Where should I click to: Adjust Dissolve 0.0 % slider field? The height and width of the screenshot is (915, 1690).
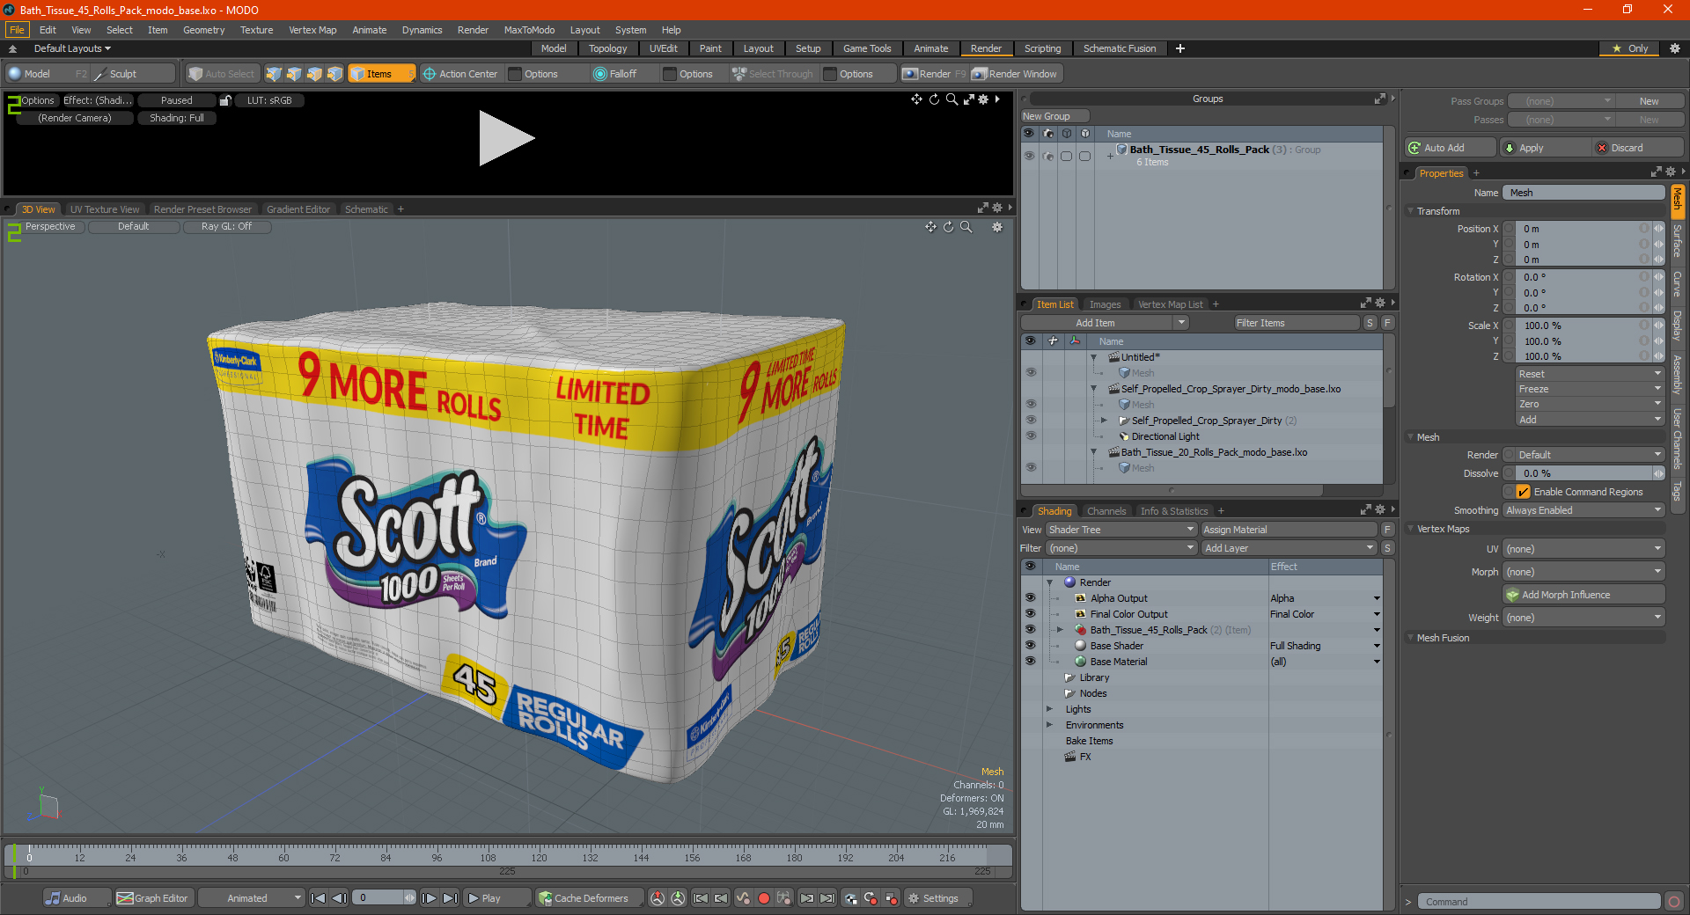[1583, 473]
